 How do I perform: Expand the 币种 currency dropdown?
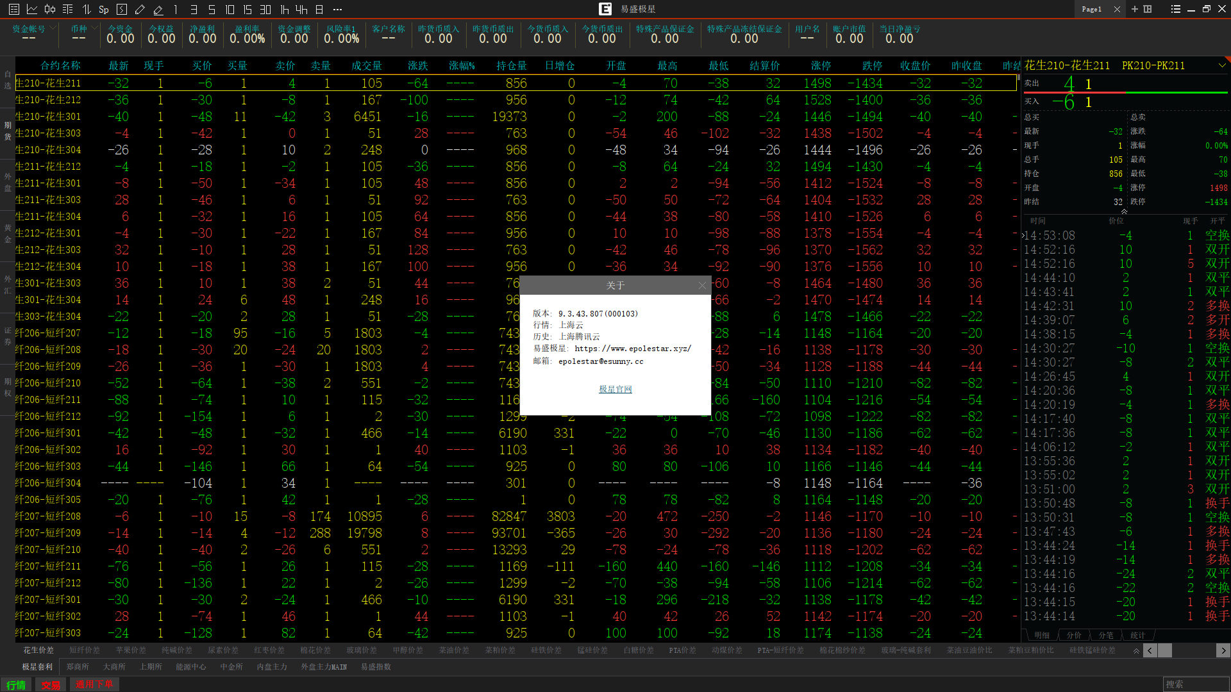(x=94, y=28)
